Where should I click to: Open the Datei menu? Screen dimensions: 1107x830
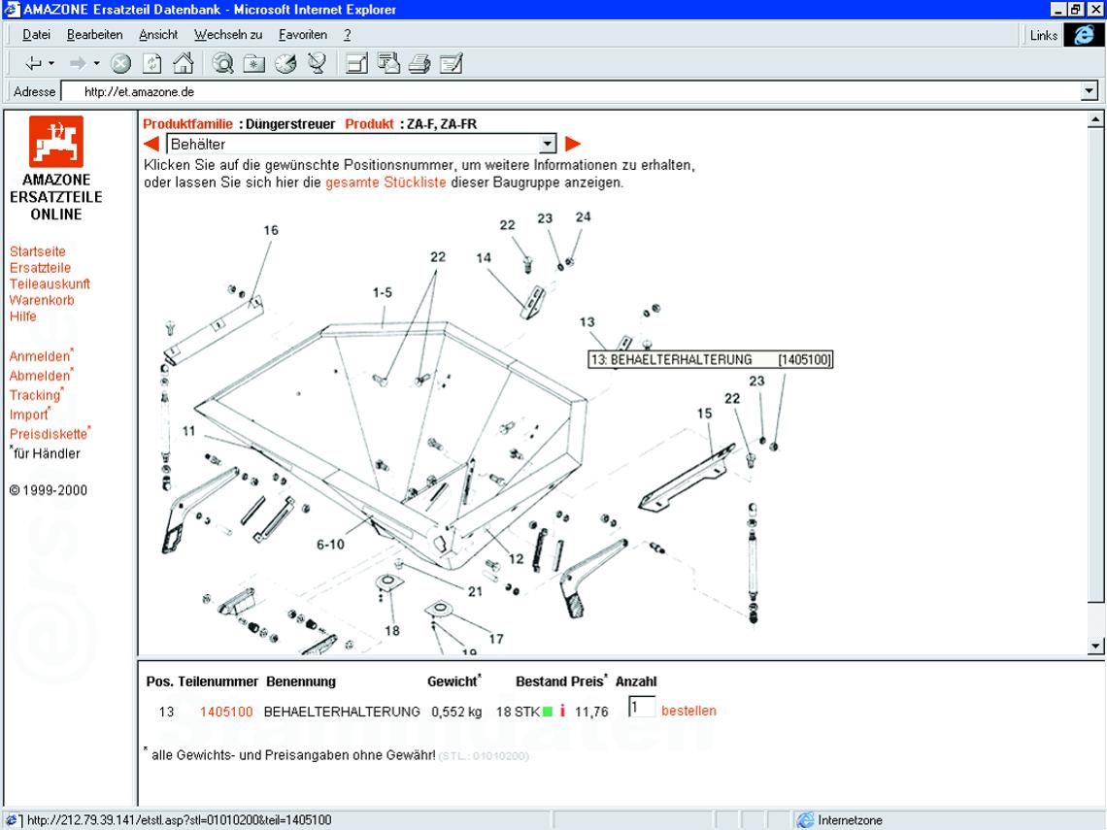(x=36, y=35)
